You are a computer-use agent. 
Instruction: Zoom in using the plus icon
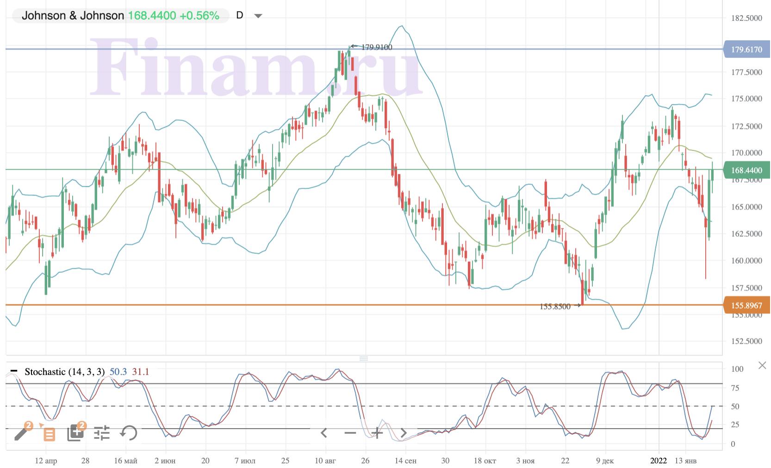[377, 433]
